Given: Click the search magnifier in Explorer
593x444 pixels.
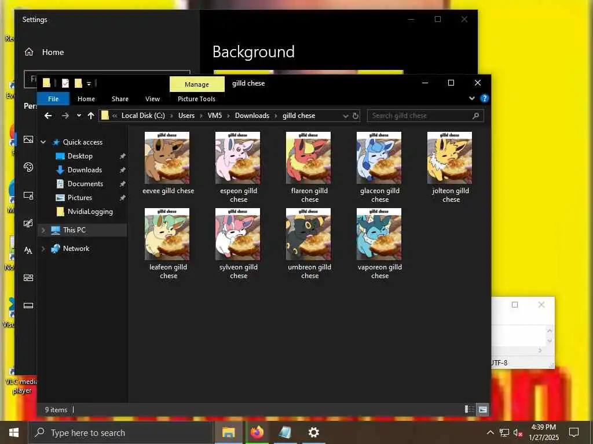Looking at the screenshot, I should click(x=476, y=116).
